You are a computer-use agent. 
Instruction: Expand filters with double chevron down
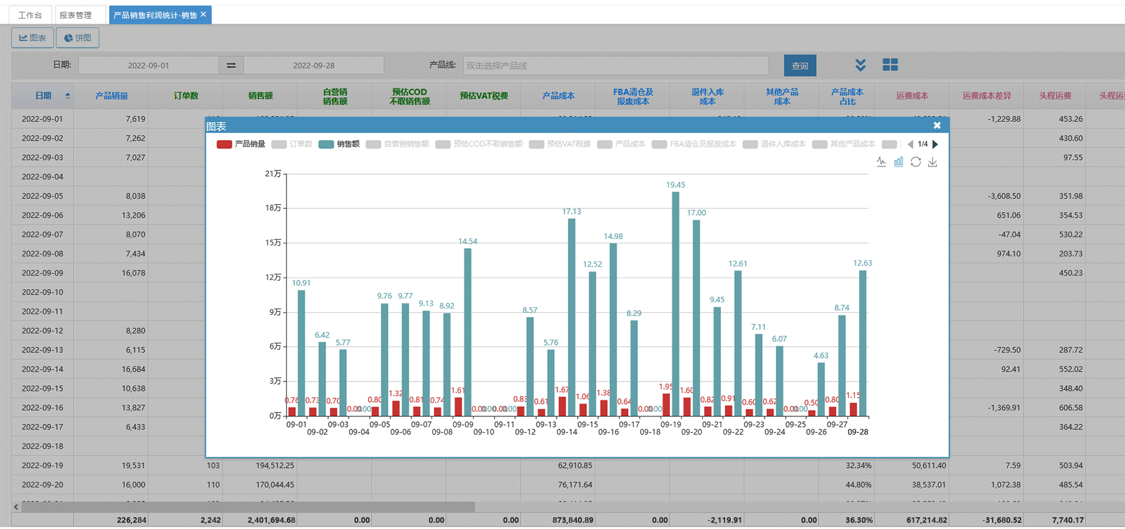coord(860,65)
